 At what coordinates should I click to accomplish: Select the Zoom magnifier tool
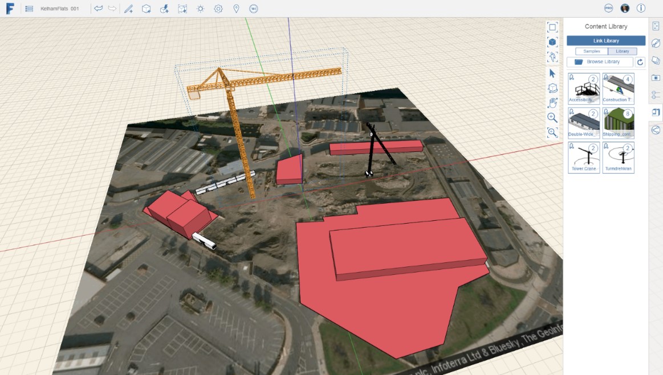[552, 118]
